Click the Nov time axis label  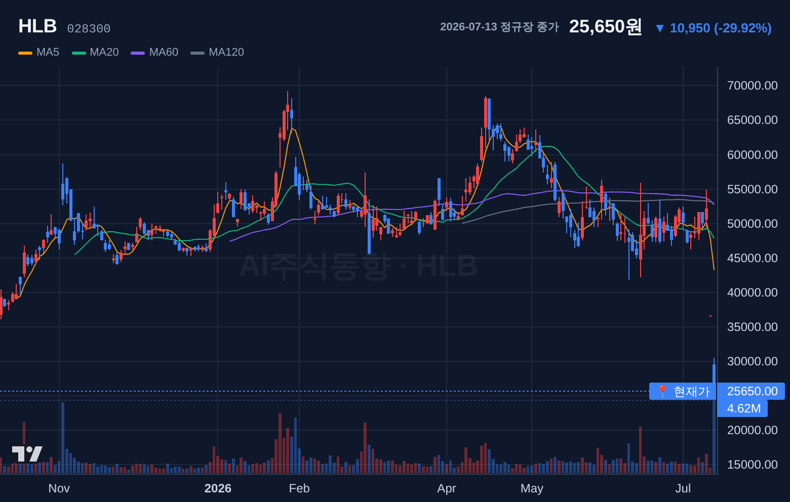59,488
